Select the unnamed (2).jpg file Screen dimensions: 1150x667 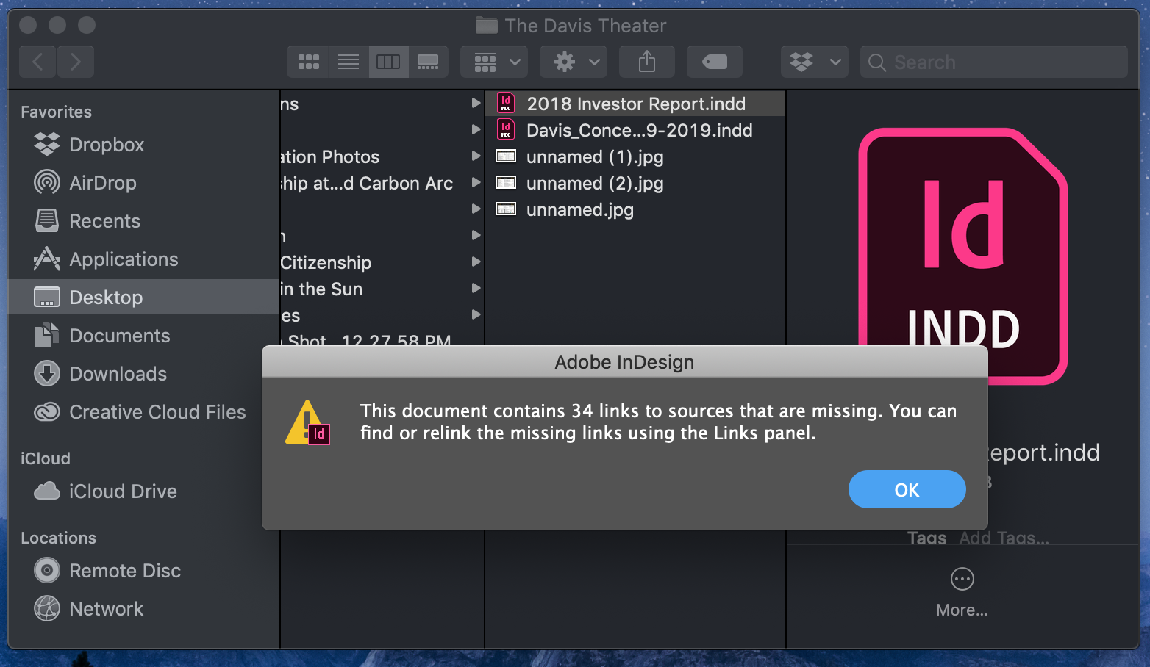595,184
